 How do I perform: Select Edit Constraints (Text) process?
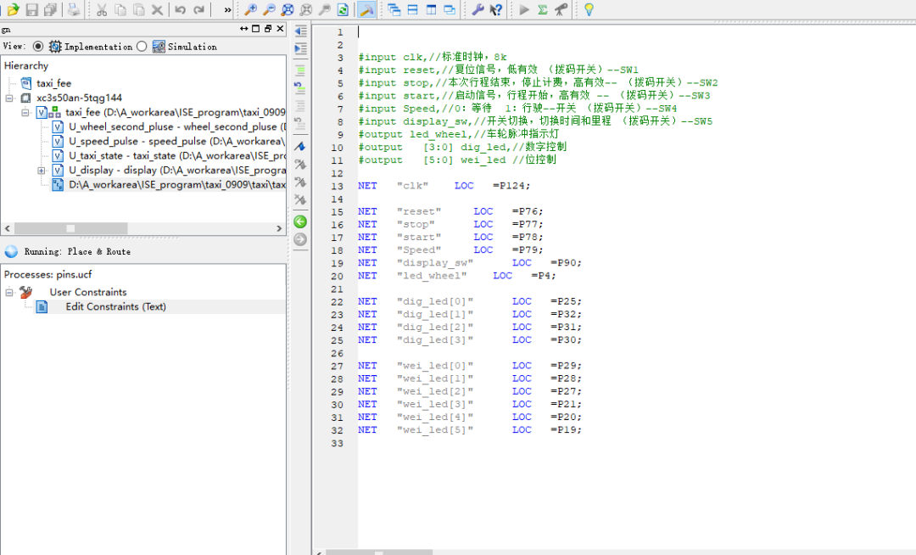115,307
